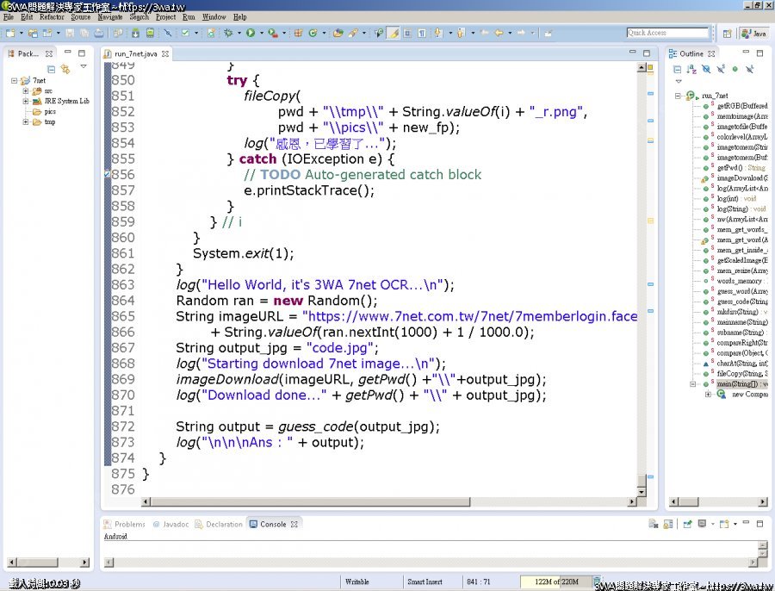Expand the src folder in Package Explorer

pos(26,90)
